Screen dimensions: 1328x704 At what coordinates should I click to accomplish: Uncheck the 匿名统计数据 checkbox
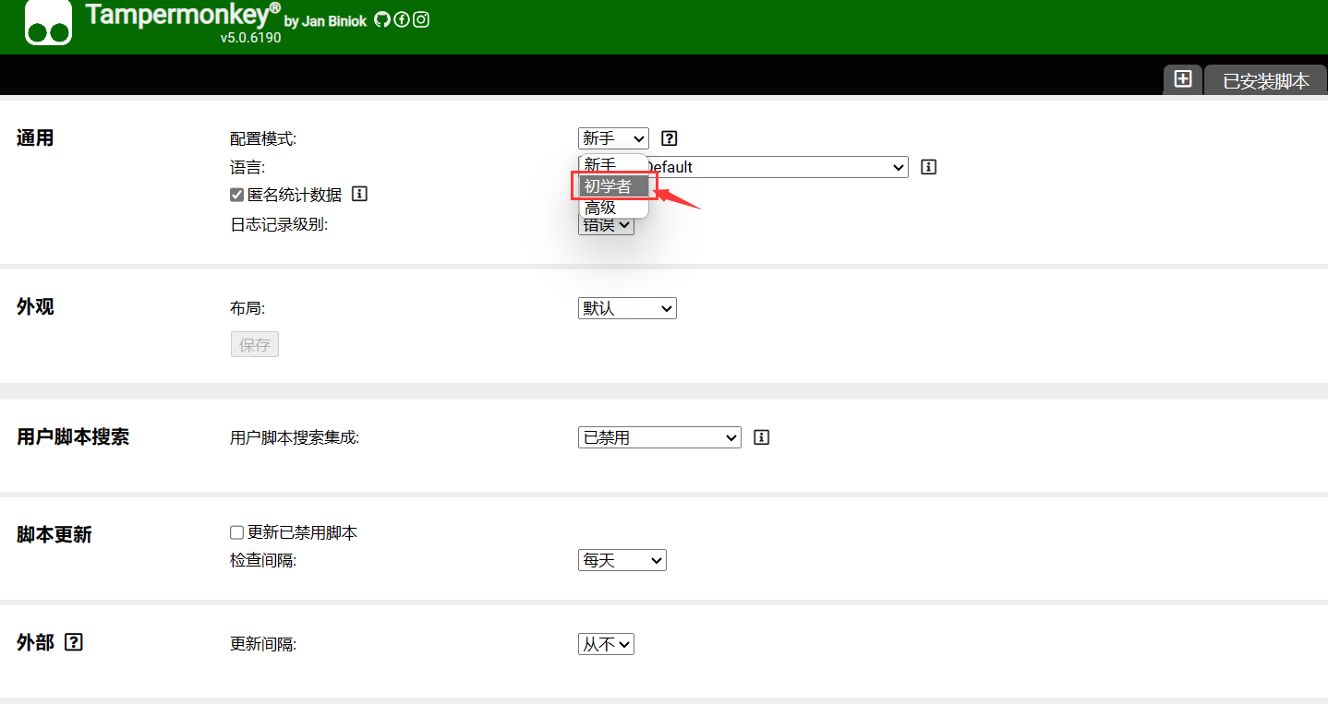[x=236, y=195]
